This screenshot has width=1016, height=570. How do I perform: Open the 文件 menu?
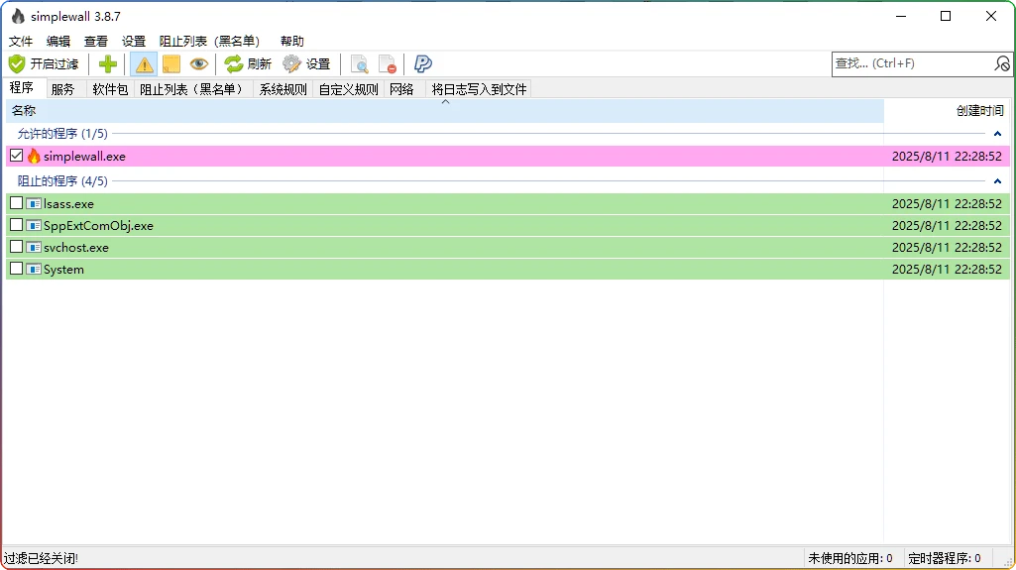(x=21, y=42)
